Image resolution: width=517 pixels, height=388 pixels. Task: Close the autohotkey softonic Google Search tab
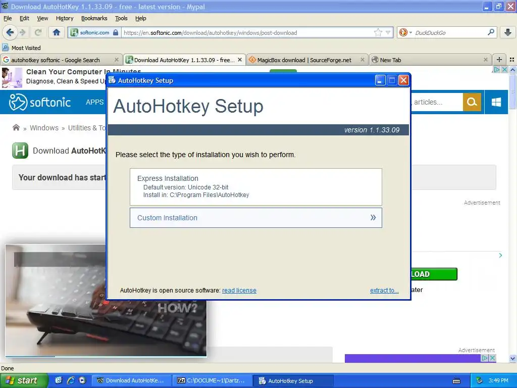coord(117,60)
